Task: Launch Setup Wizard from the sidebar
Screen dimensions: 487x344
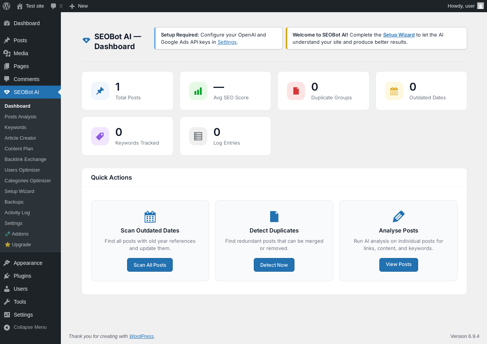Action: point(19,191)
